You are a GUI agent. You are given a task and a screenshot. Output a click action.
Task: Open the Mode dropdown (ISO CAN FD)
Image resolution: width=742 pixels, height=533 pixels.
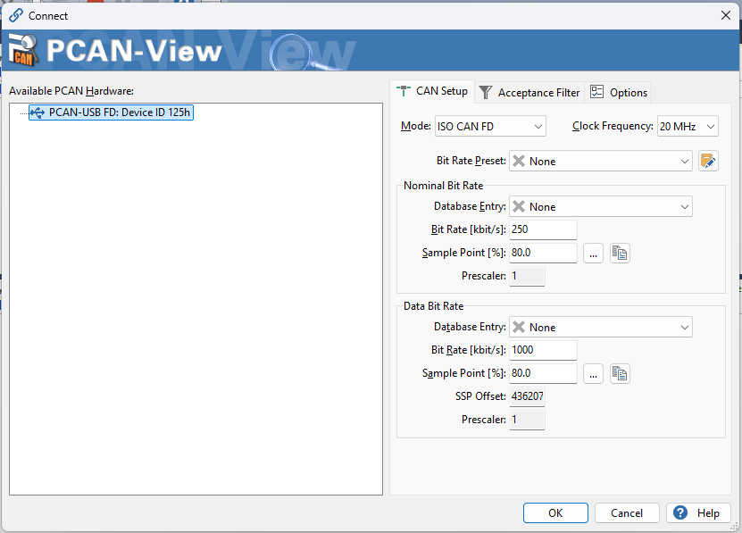click(x=490, y=127)
